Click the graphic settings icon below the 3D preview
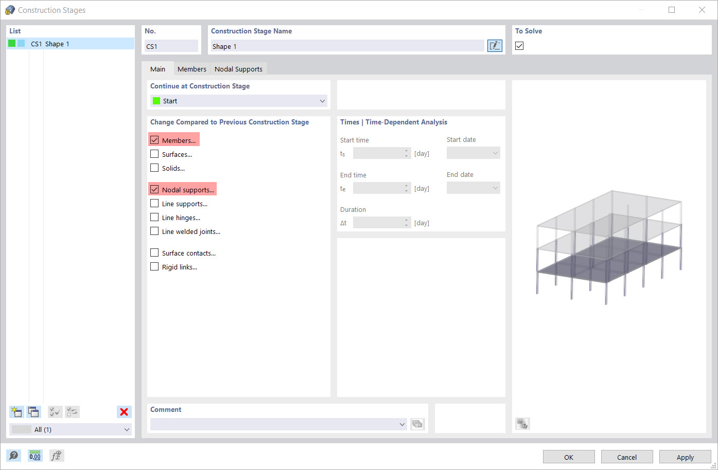The image size is (718, 470). coord(522,423)
